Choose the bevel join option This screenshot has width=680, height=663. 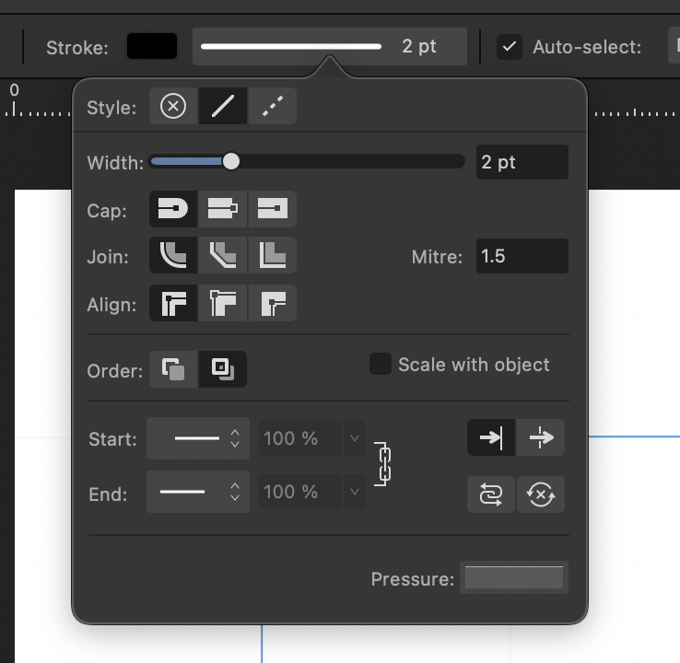pos(223,255)
